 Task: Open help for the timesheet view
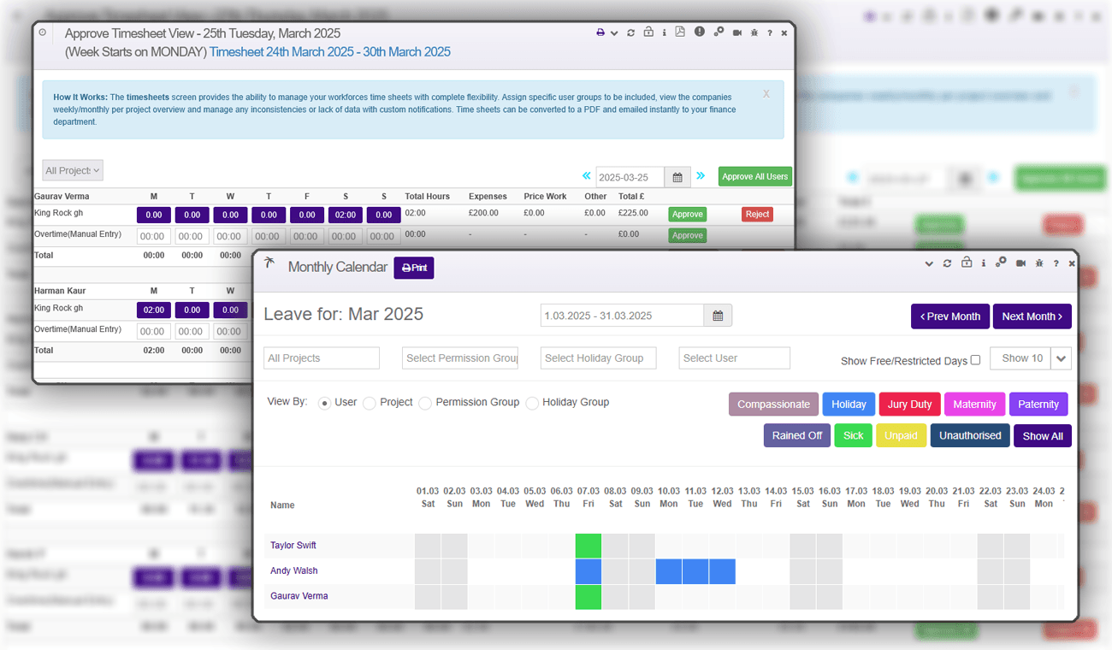point(771,32)
